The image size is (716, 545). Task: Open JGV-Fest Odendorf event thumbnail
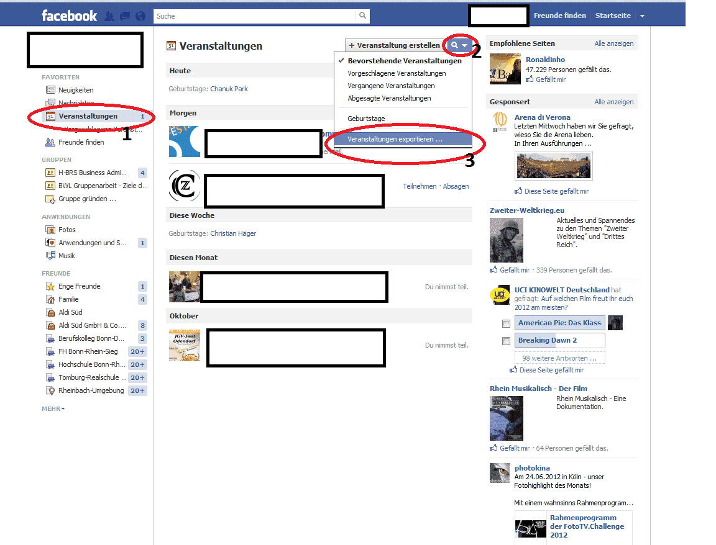click(185, 345)
